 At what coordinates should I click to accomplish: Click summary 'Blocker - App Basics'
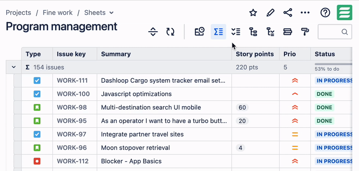131,161
